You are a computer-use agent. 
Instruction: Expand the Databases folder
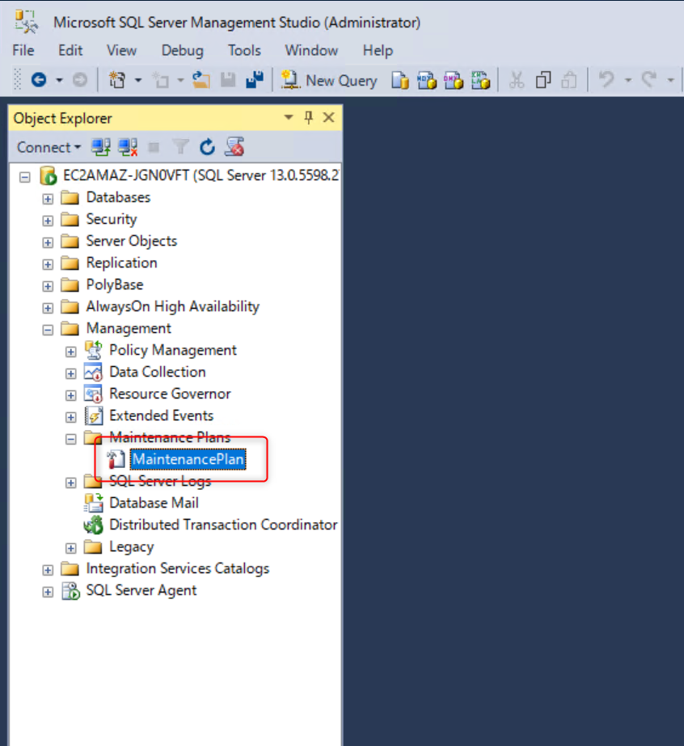pos(48,198)
